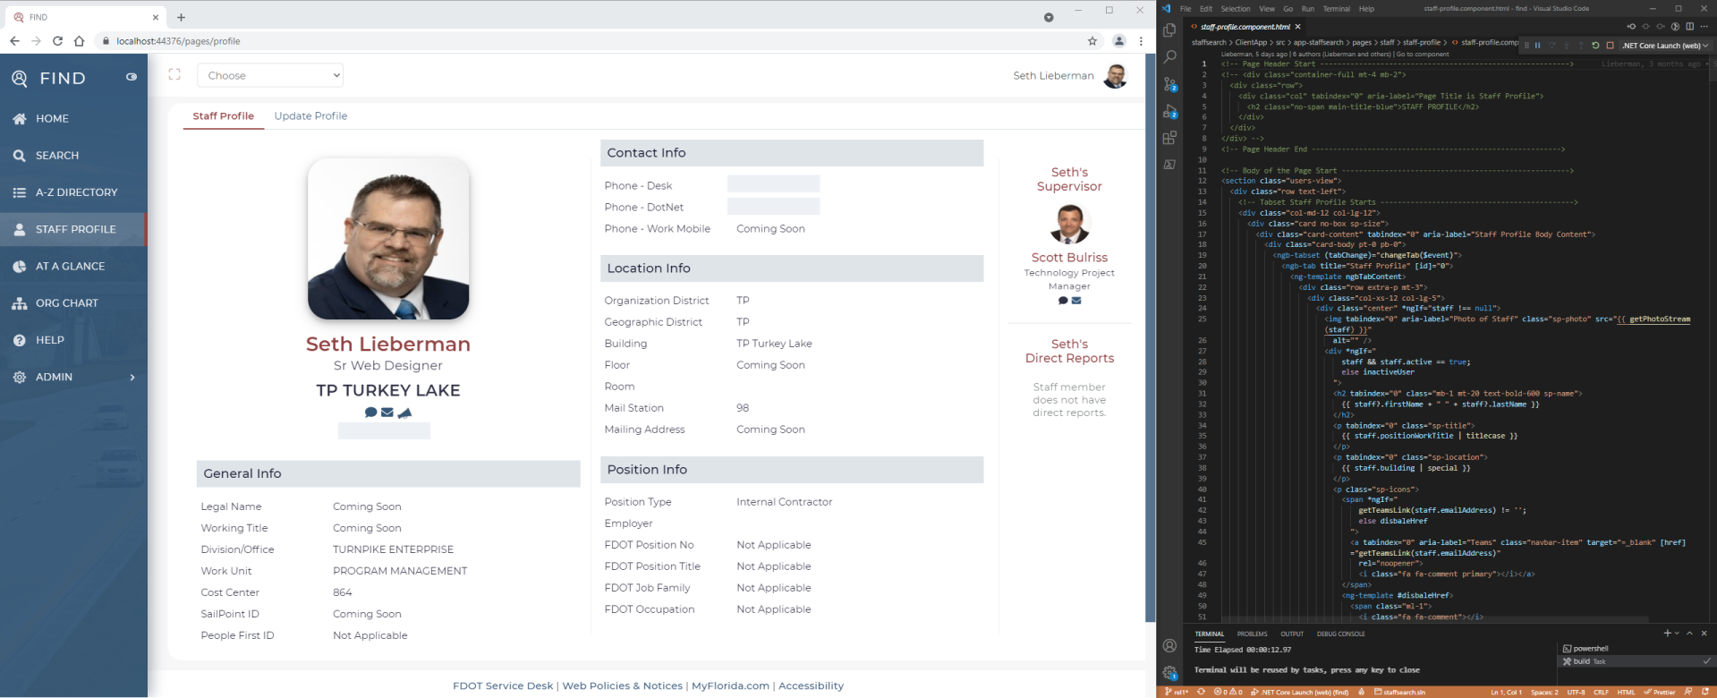Stop debugging with the red square
The image size is (1717, 698).
(1610, 46)
